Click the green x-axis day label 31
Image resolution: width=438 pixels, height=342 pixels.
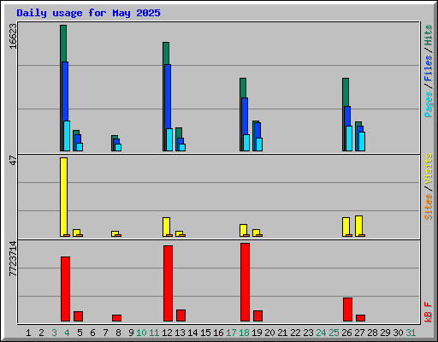click(x=411, y=333)
